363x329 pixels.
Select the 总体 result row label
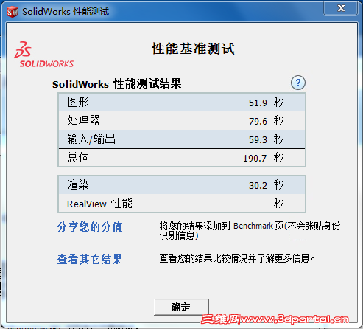point(78,157)
